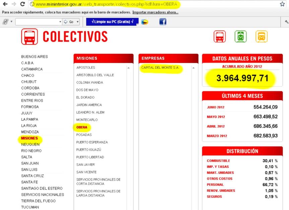Open Facebook via the toolbar icon
This screenshot has width=289, height=210.
tap(163, 21)
